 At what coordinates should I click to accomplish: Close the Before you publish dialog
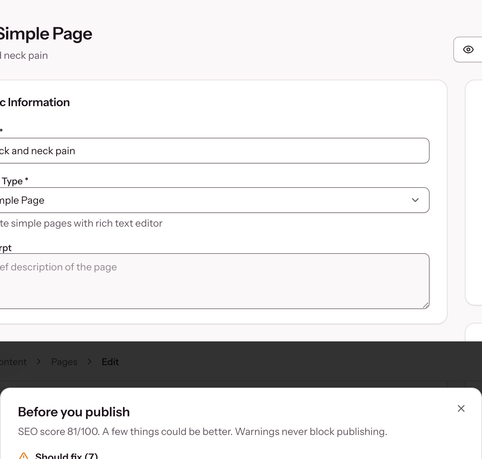(x=461, y=408)
